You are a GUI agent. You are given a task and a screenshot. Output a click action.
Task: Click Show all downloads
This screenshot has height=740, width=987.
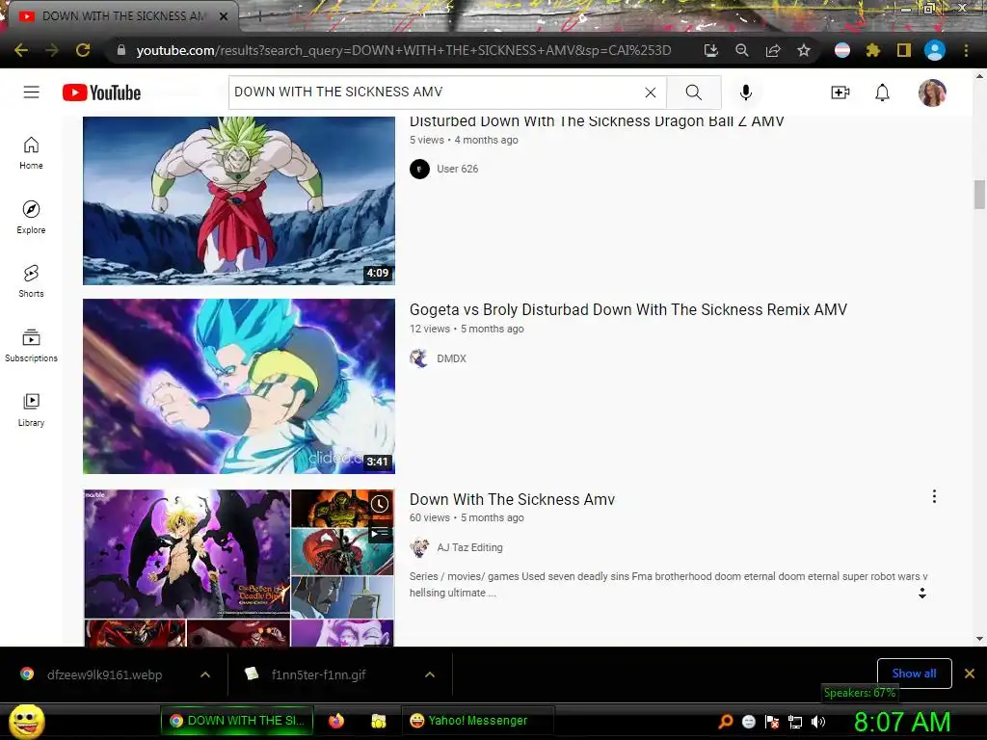point(914,674)
